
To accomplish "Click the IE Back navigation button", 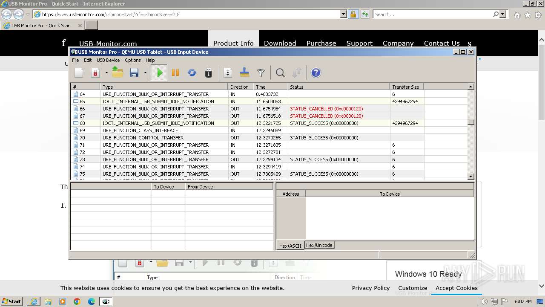I will pyautogui.click(x=7, y=14).
